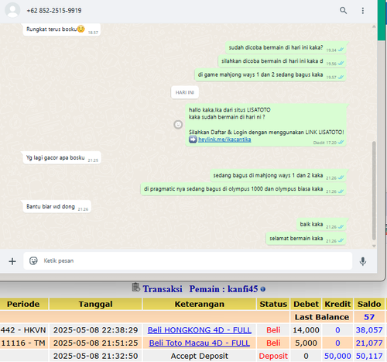Image resolution: width=387 pixels, height=362 pixels.
Task: Open the heylink.me/ikacantika link
Action: [x=224, y=140]
